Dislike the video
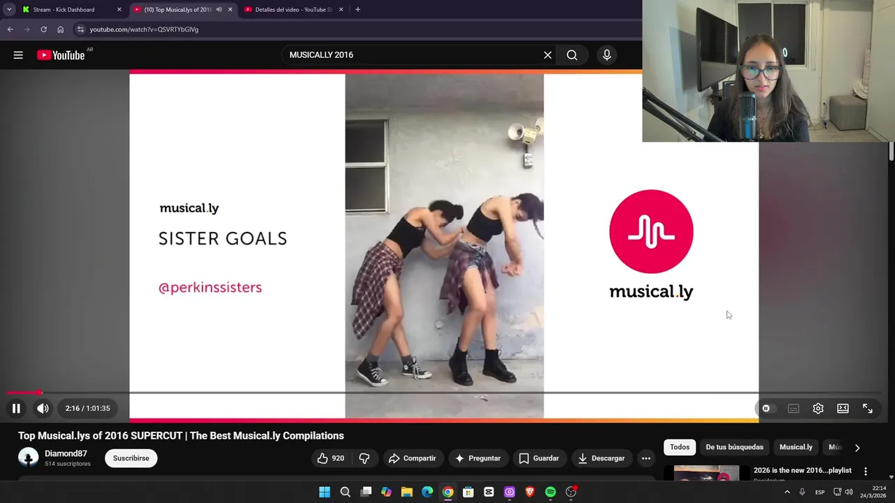The width and height of the screenshot is (895, 503). [364, 458]
